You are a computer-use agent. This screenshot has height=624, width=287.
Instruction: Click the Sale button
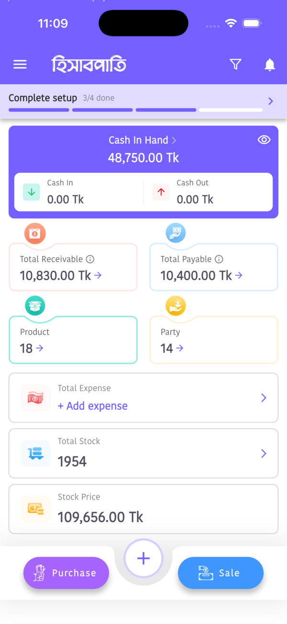point(221,573)
